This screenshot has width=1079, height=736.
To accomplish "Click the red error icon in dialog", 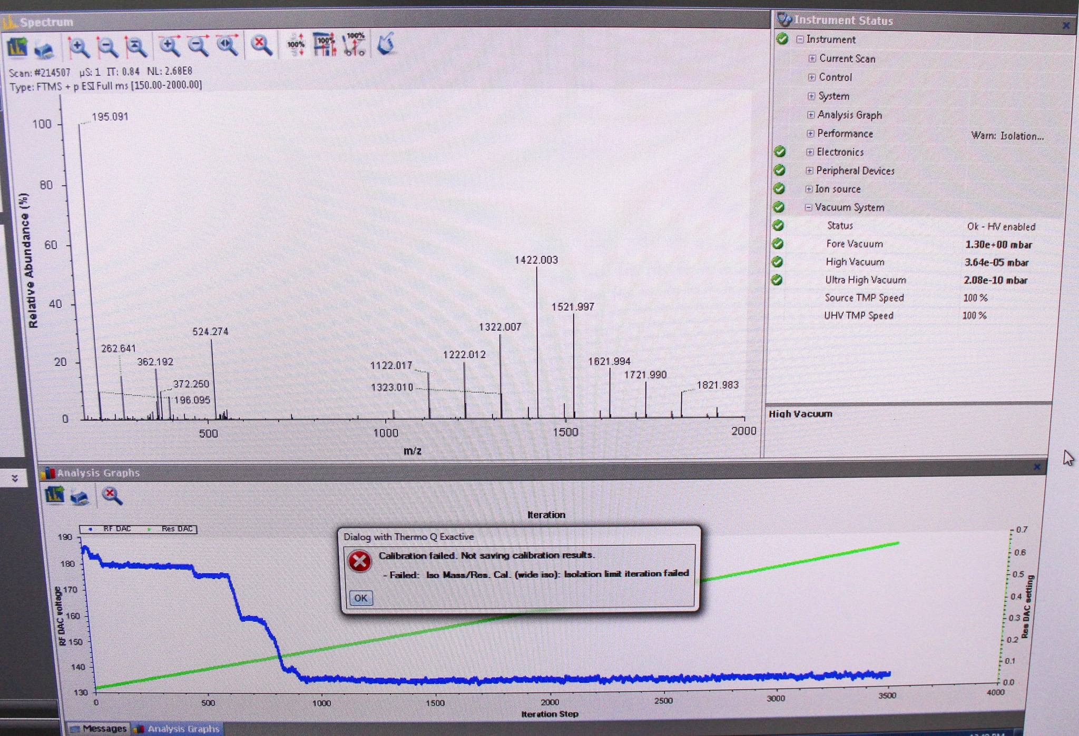I will 360,561.
